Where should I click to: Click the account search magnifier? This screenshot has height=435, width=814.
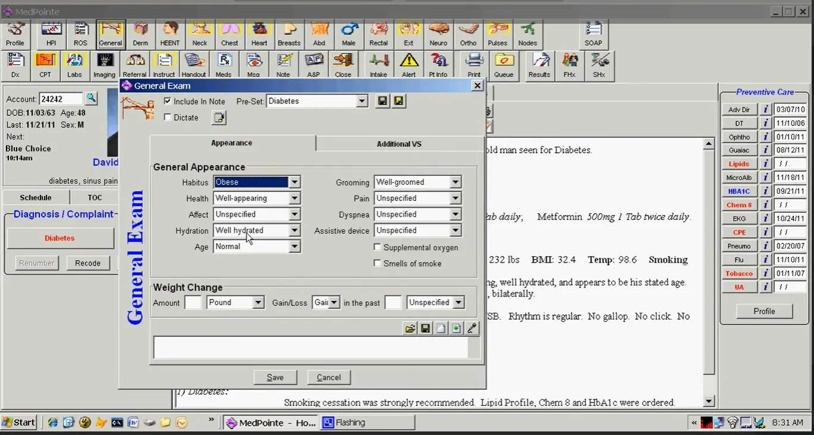coord(92,98)
